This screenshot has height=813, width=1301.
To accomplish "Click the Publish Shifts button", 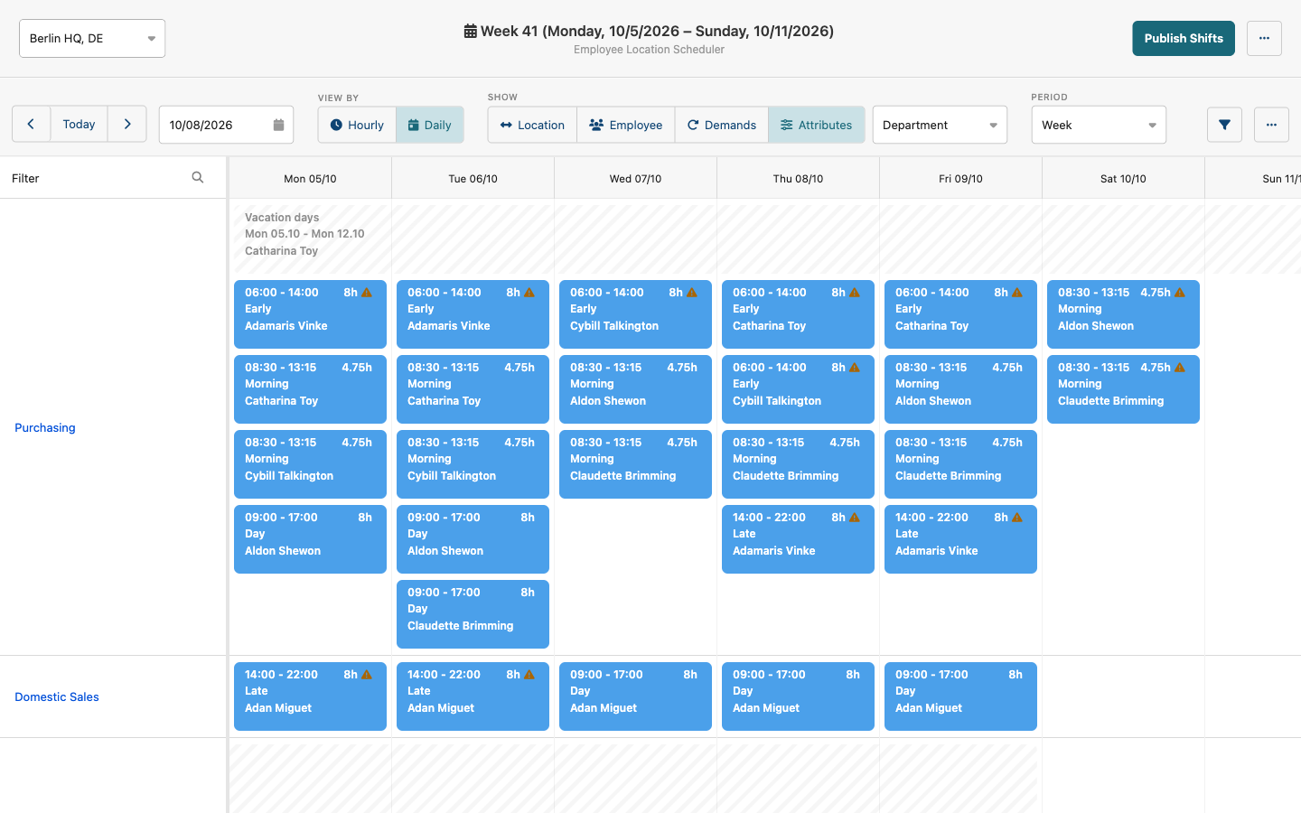I will (x=1184, y=38).
